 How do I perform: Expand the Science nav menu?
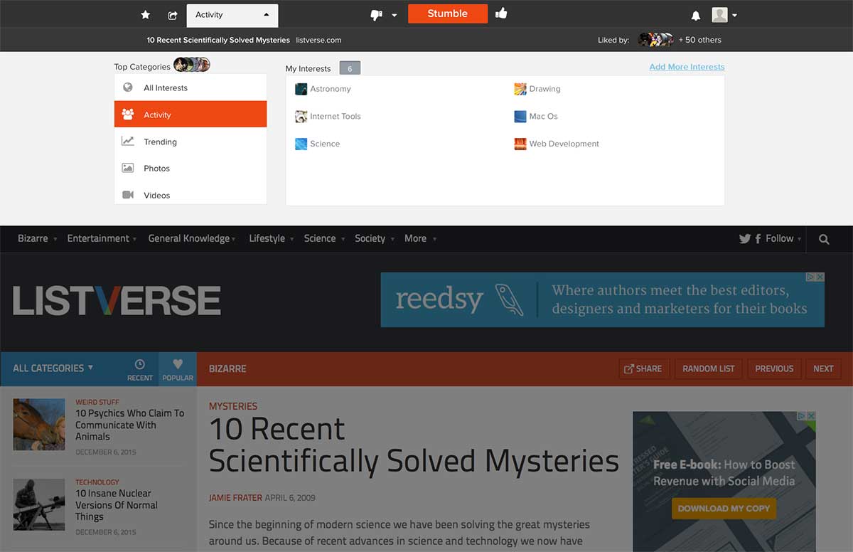(x=324, y=239)
